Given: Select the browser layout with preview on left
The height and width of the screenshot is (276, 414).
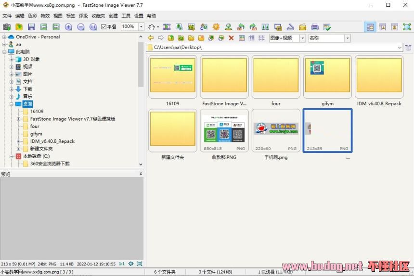Looking at the screenshot, I should [370, 27].
